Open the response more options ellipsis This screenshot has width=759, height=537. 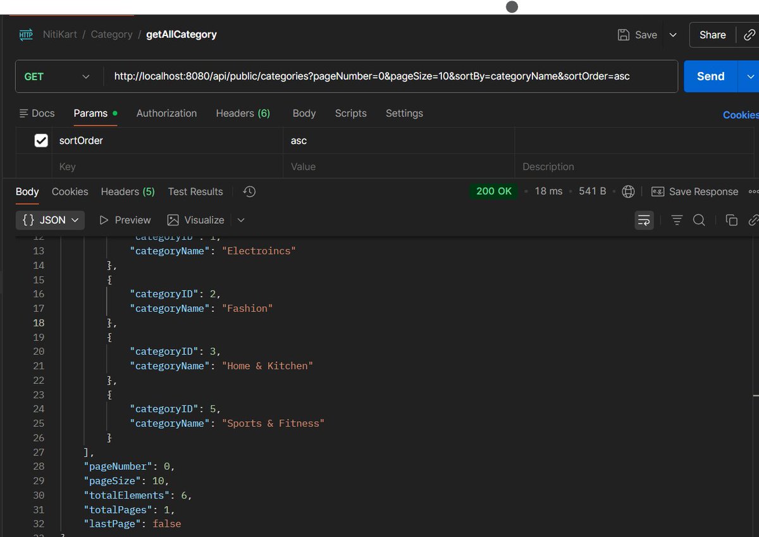pos(753,192)
